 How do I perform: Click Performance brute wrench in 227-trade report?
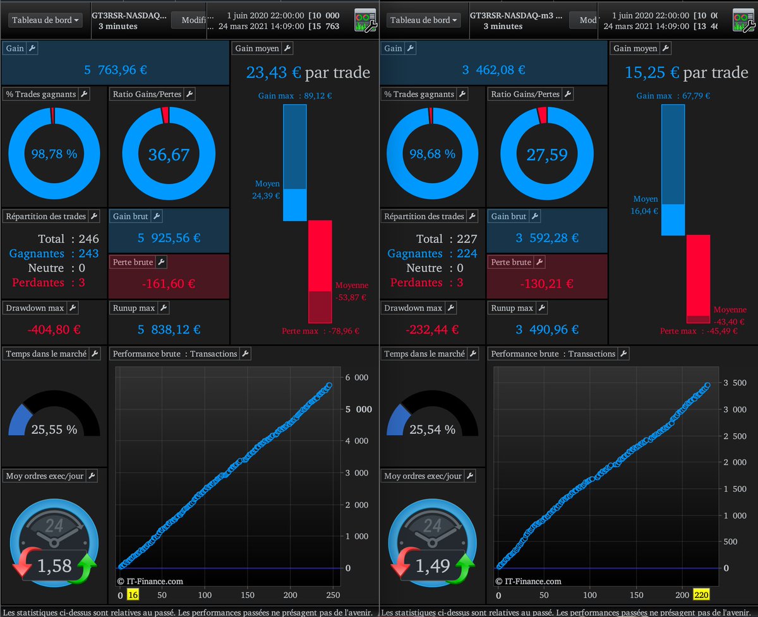(623, 354)
